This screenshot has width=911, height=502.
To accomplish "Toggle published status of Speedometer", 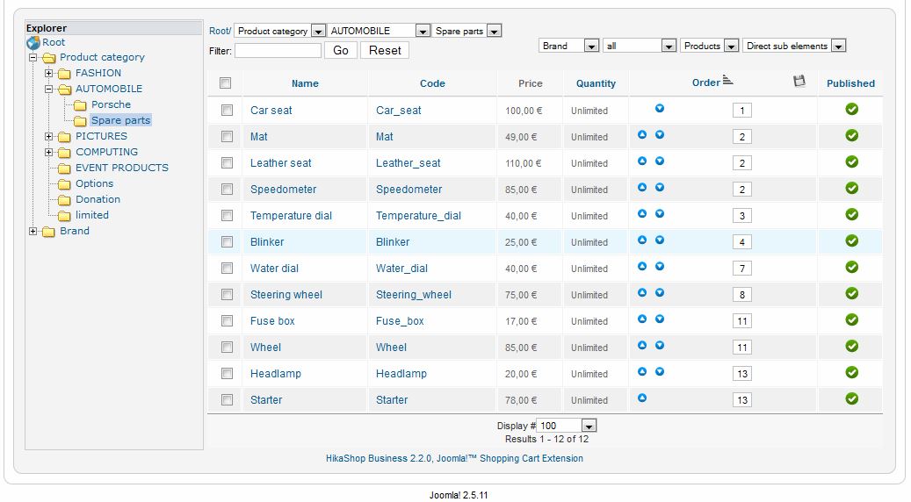I will (x=852, y=188).
